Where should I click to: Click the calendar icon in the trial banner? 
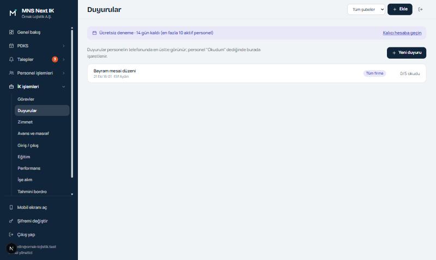[94, 33]
